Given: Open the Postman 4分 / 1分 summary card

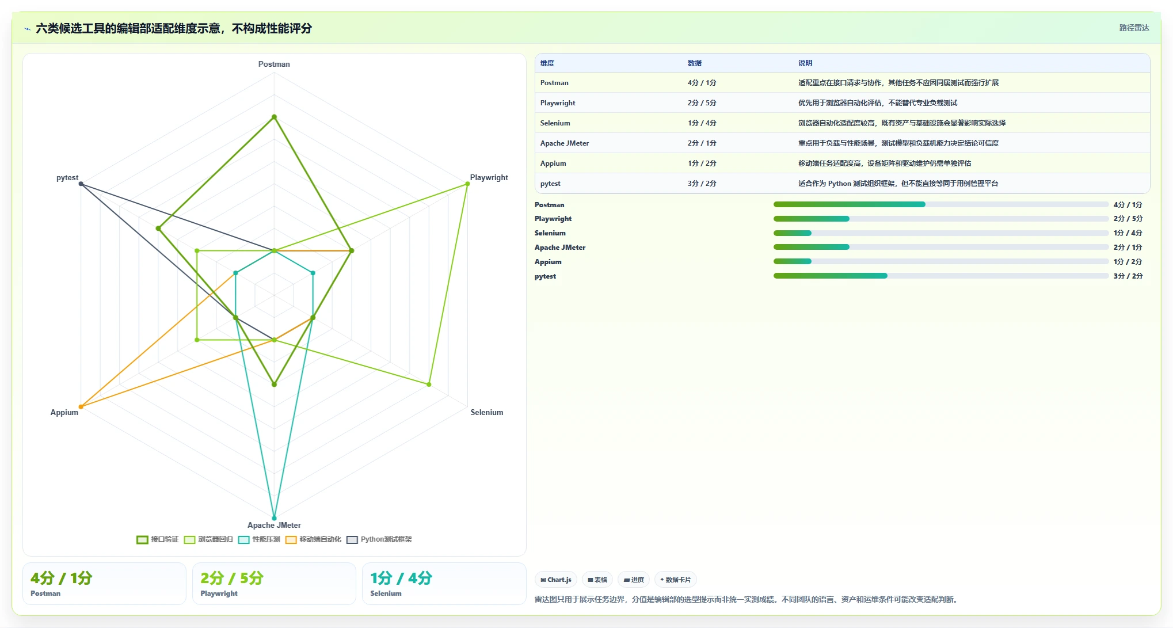Looking at the screenshot, I should [104, 584].
